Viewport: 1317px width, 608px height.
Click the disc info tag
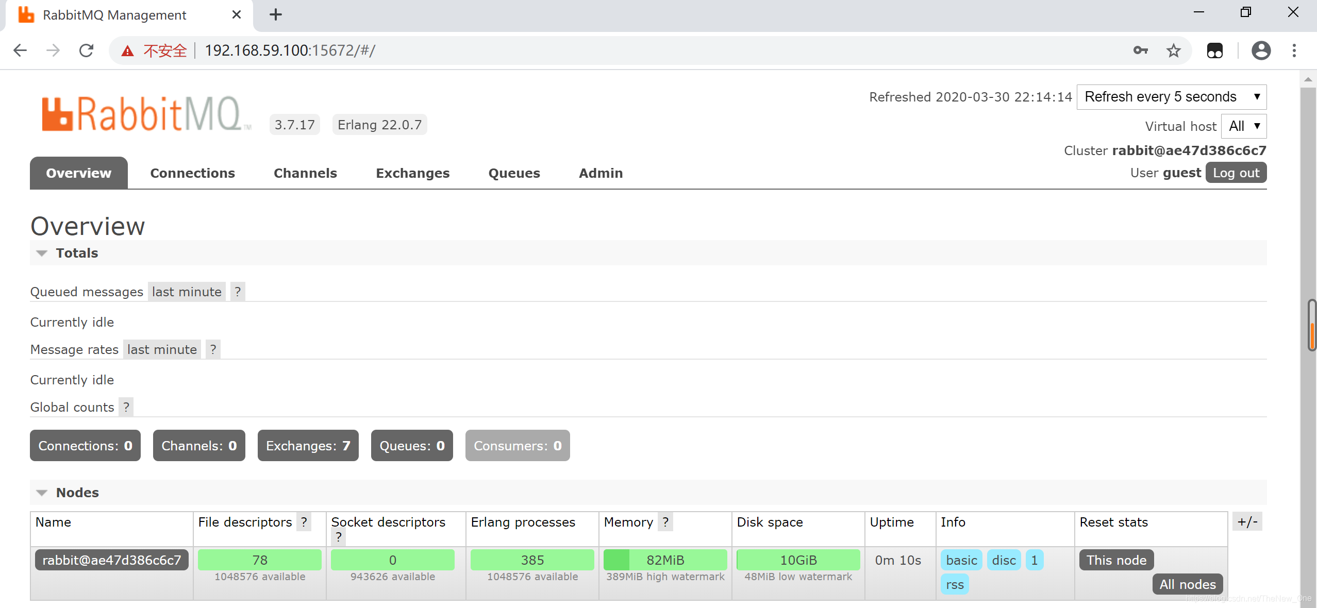(1004, 560)
